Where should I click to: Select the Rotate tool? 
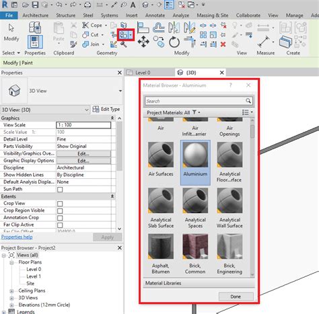174,42
